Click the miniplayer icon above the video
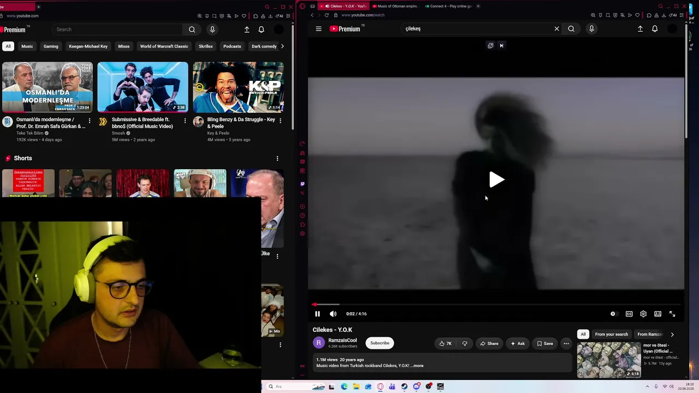 (x=490, y=46)
